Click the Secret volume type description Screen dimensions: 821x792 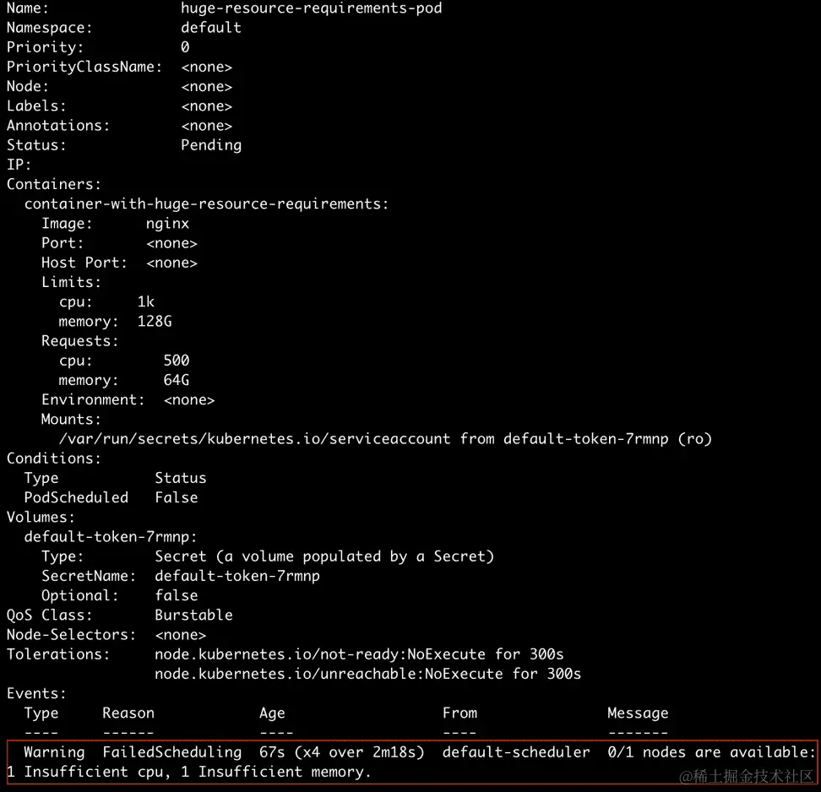pos(324,556)
